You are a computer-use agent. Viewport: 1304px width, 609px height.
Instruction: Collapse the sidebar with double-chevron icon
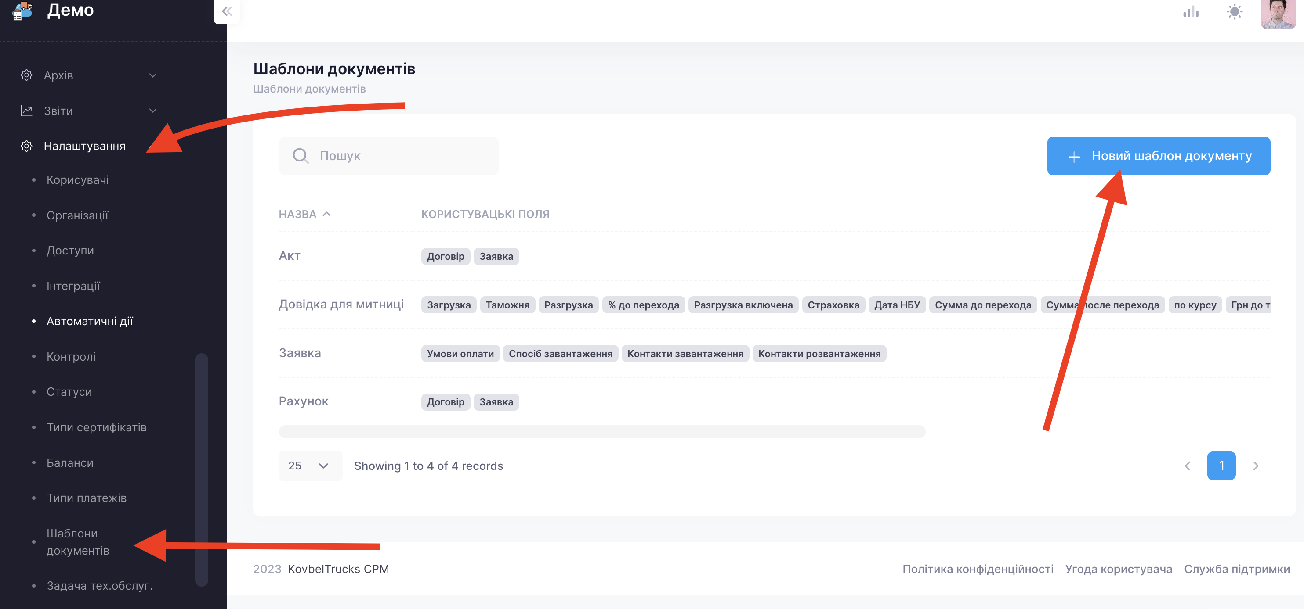[x=226, y=11]
